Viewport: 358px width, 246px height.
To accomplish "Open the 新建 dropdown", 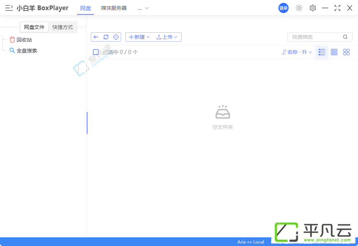I will (139, 37).
